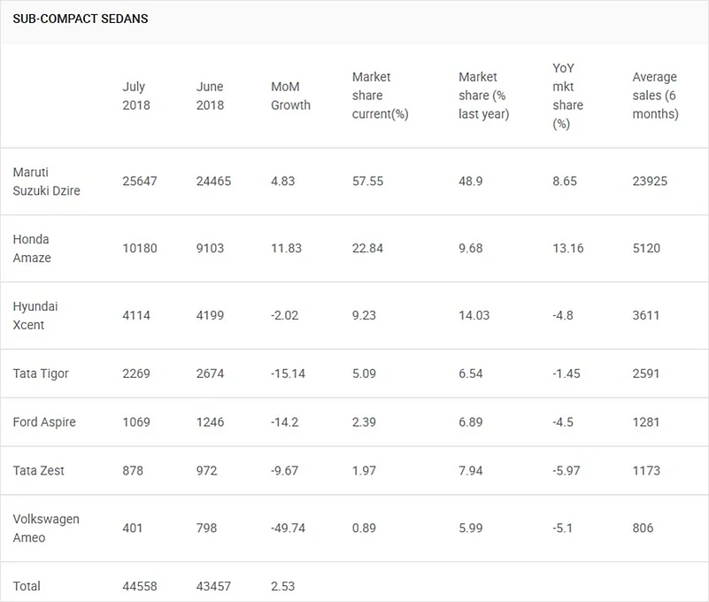Select Volkswagen Ameo's MoM growth value -49.74

pyautogui.click(x=290, y=528)
